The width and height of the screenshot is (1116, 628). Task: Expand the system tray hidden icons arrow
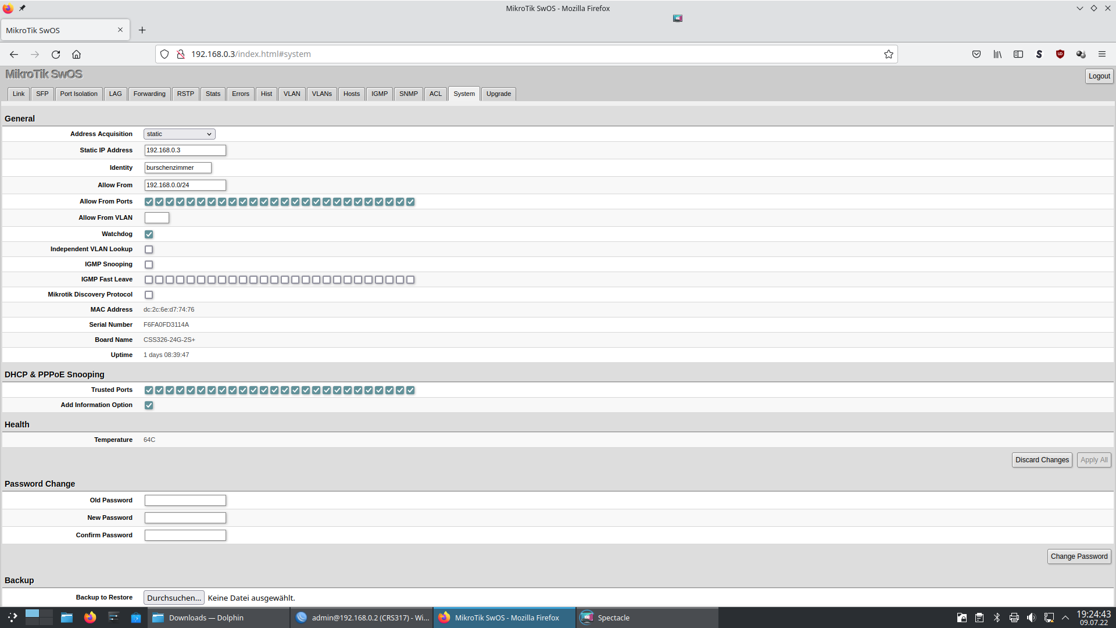tap(1065, 618)
